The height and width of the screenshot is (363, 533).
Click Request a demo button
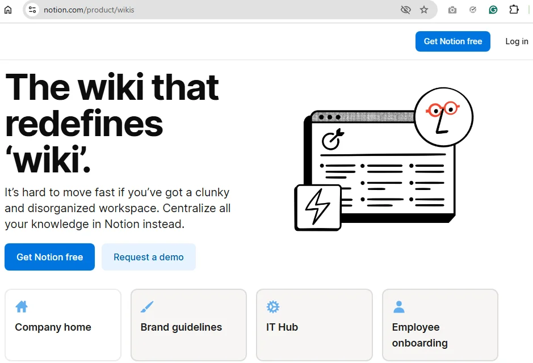(149, 257)
